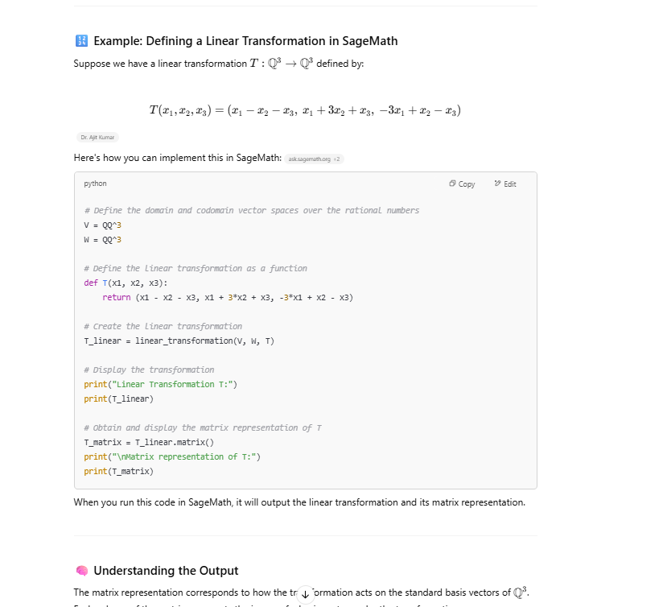
Task: Click the scroll-to-bottom arrow button
Action: tap(304, 594)
